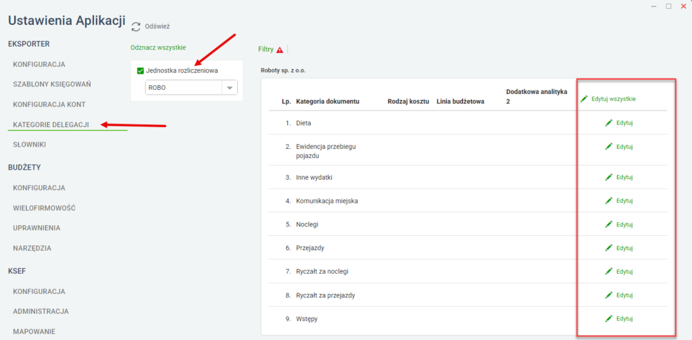This screenshot has height=340, width=692.
Task: Click pencil icon in Ryczałt za przejazdy row
Action: click(x=609, y=295)
